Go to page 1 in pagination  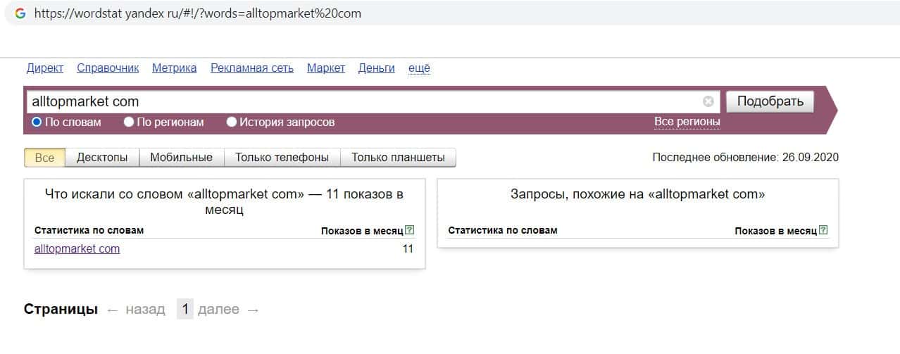point(185,309)
